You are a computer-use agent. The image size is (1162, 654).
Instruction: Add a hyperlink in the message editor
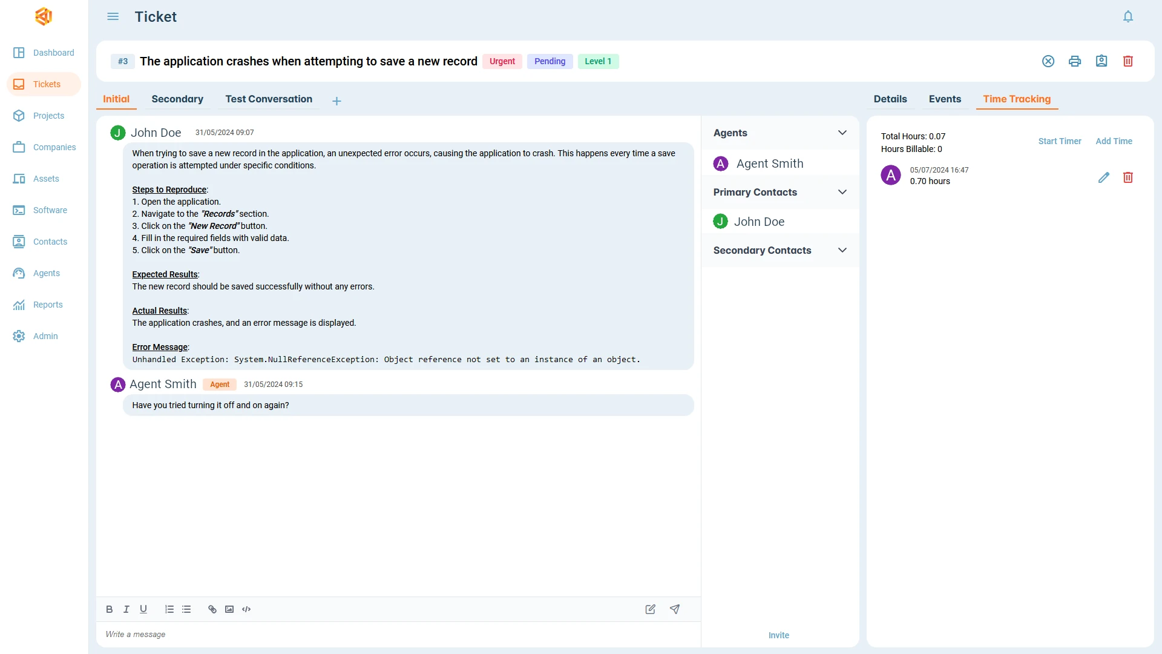[211, 609]
